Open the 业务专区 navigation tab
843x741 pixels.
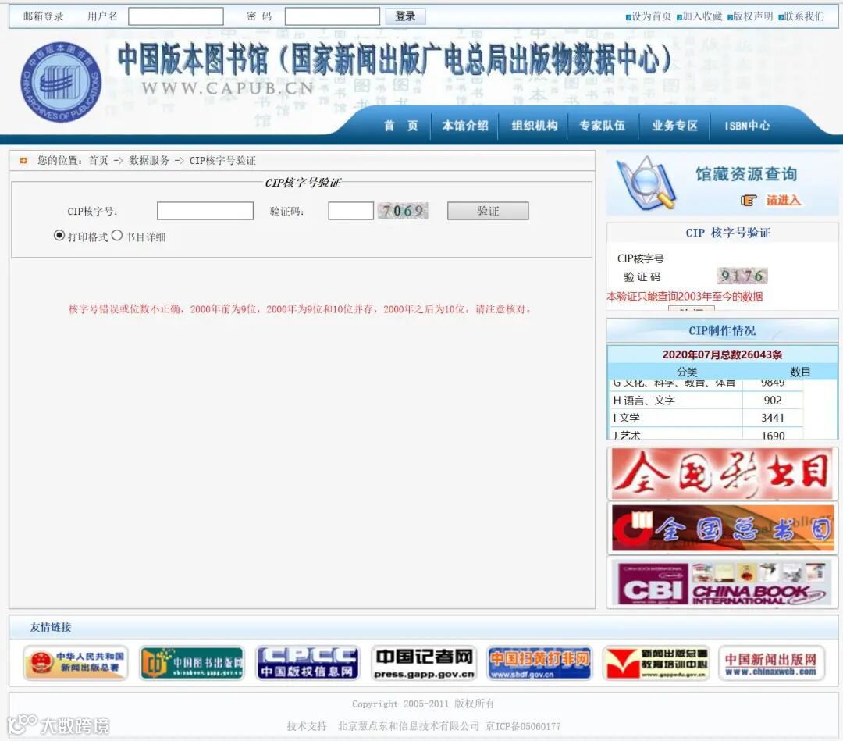[x=674, y=126]
